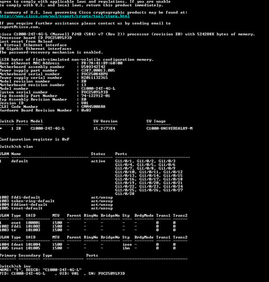
Task: Select SAID value 101002 for fddi
Action: [33, 226]
